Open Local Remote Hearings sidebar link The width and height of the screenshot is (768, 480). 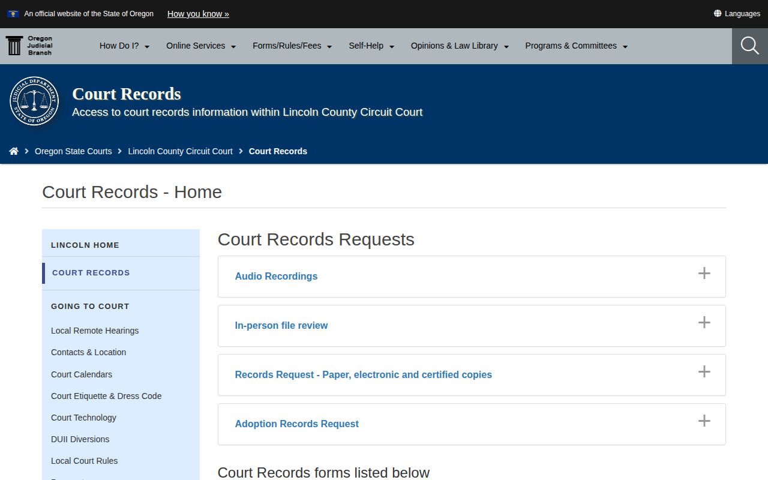tap(95, 331)
